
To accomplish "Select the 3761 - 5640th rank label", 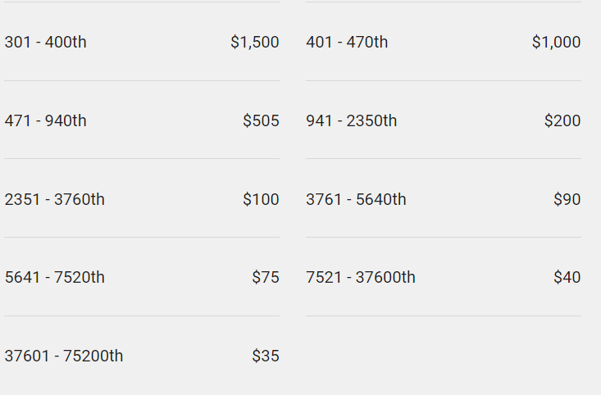I will (356, 200).
